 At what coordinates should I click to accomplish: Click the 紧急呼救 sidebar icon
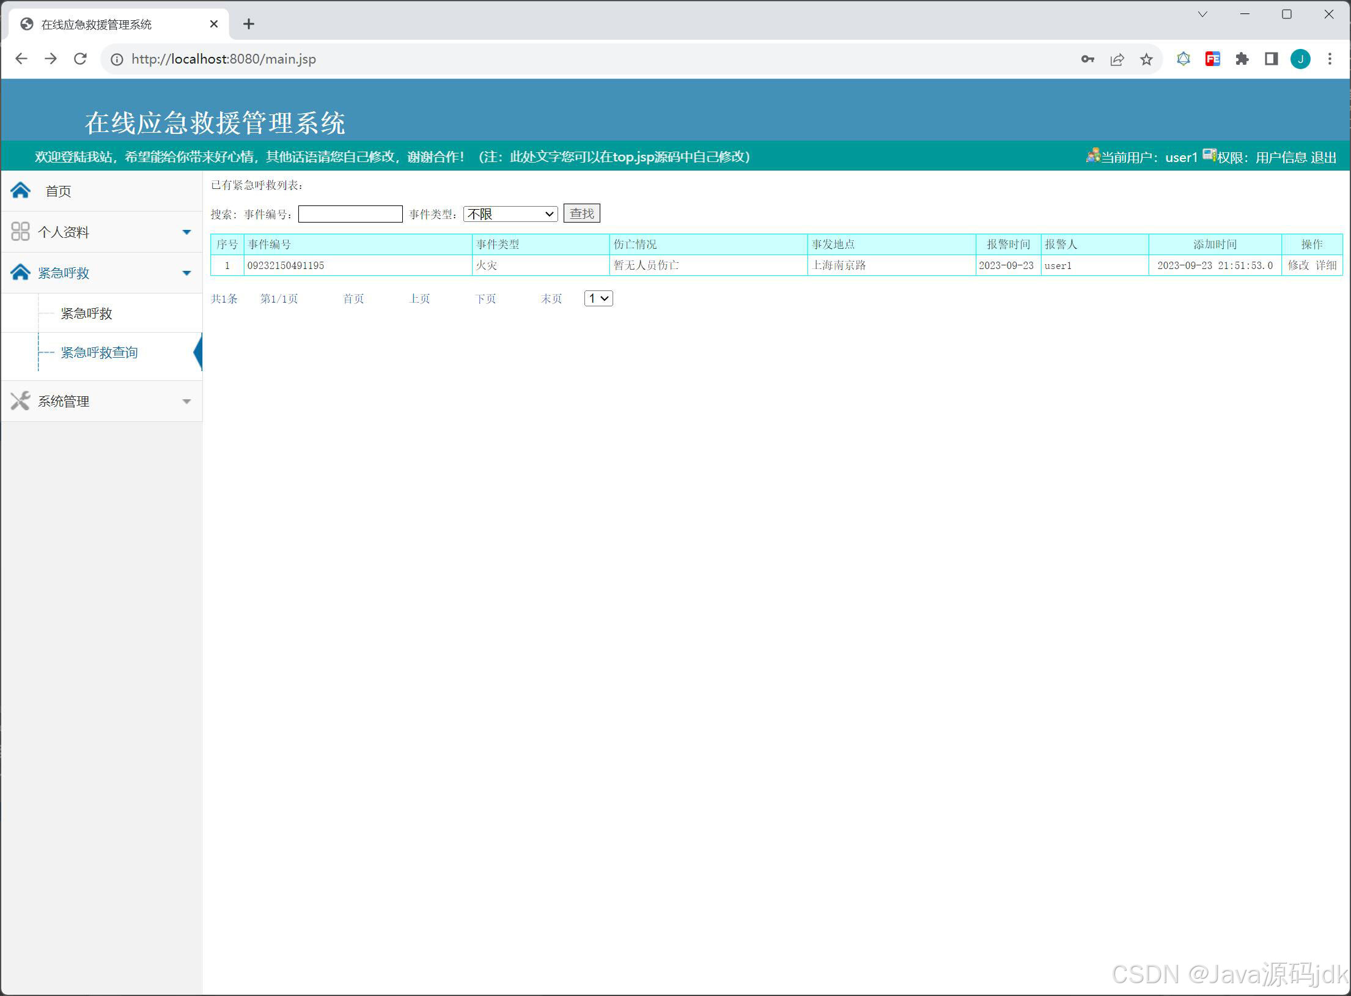click(x=20, y=272)
